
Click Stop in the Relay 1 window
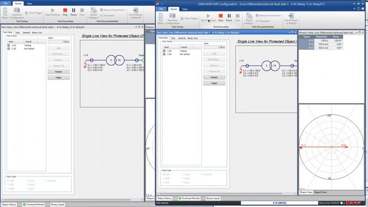(221, 17)
